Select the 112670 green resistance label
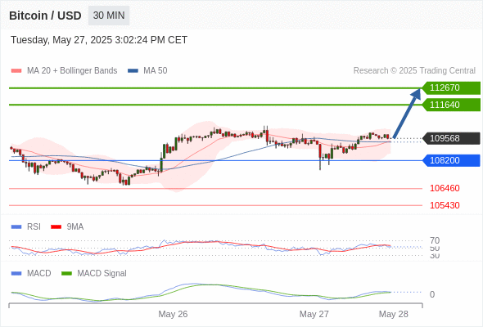The width and height of the screenshot is (483, 327). coord(451,88)
